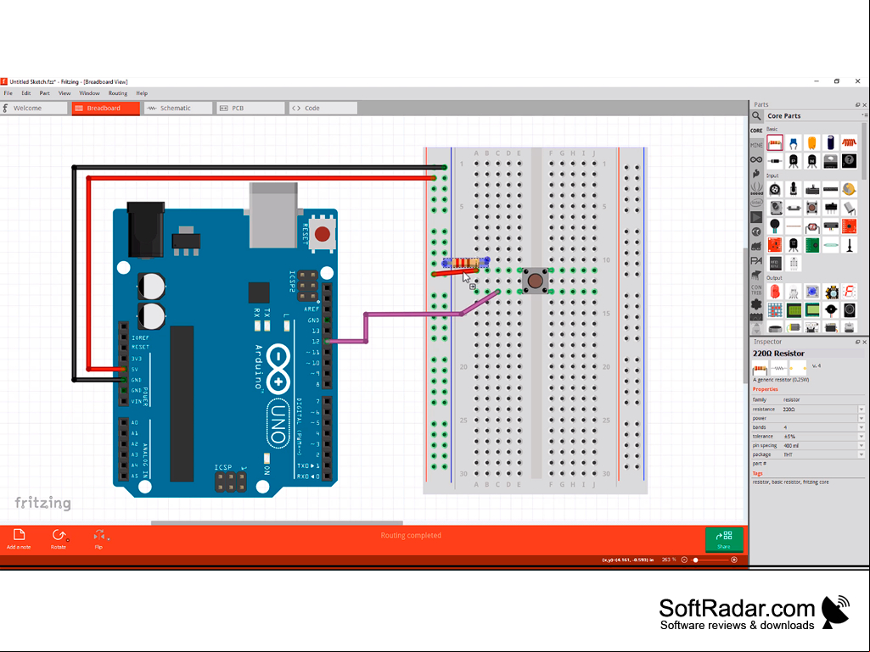Open the Window menu
Screen dimensions: 870x652
(x=89, y=93)
